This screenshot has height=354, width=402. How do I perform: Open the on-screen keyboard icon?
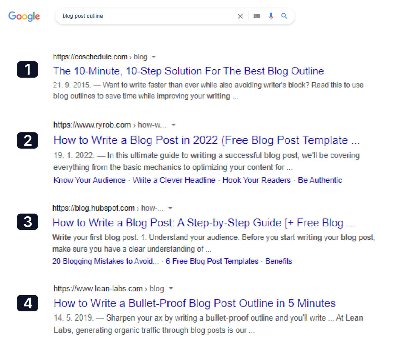click(x=257, y=16)
